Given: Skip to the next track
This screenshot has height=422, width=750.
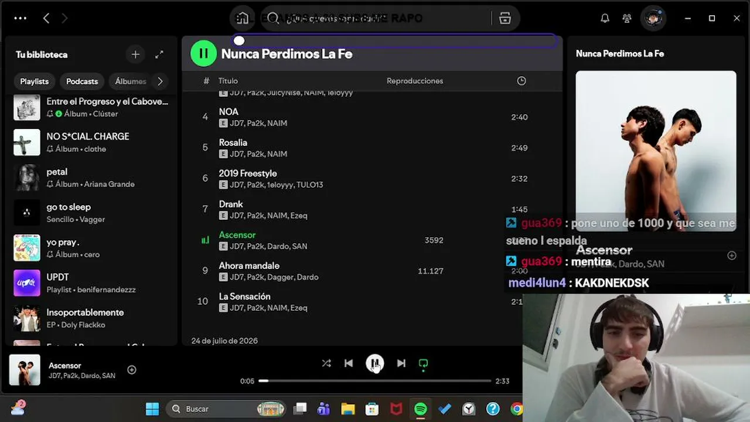Looking at the screenshot, I should click(x=401, y=363).
